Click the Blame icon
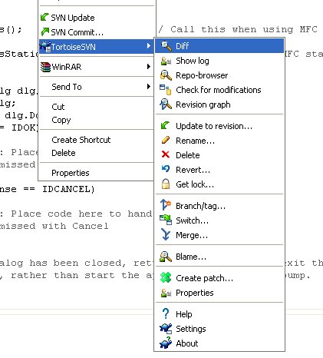Screen dimensions: 323x358 [166, 257]
